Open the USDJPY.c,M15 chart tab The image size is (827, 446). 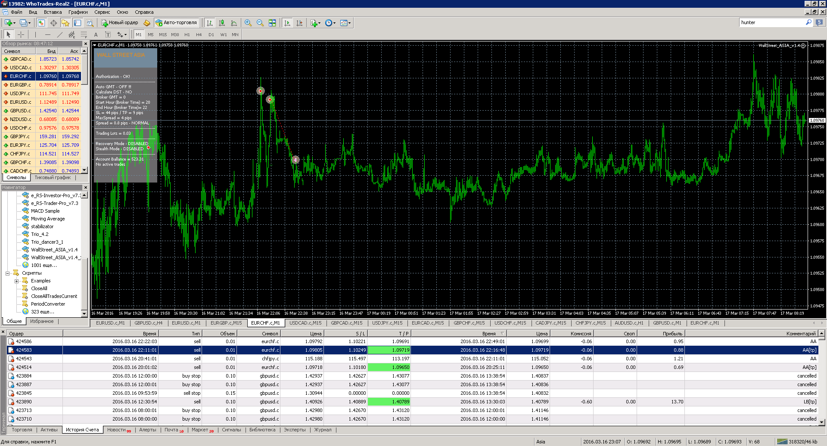387,323
